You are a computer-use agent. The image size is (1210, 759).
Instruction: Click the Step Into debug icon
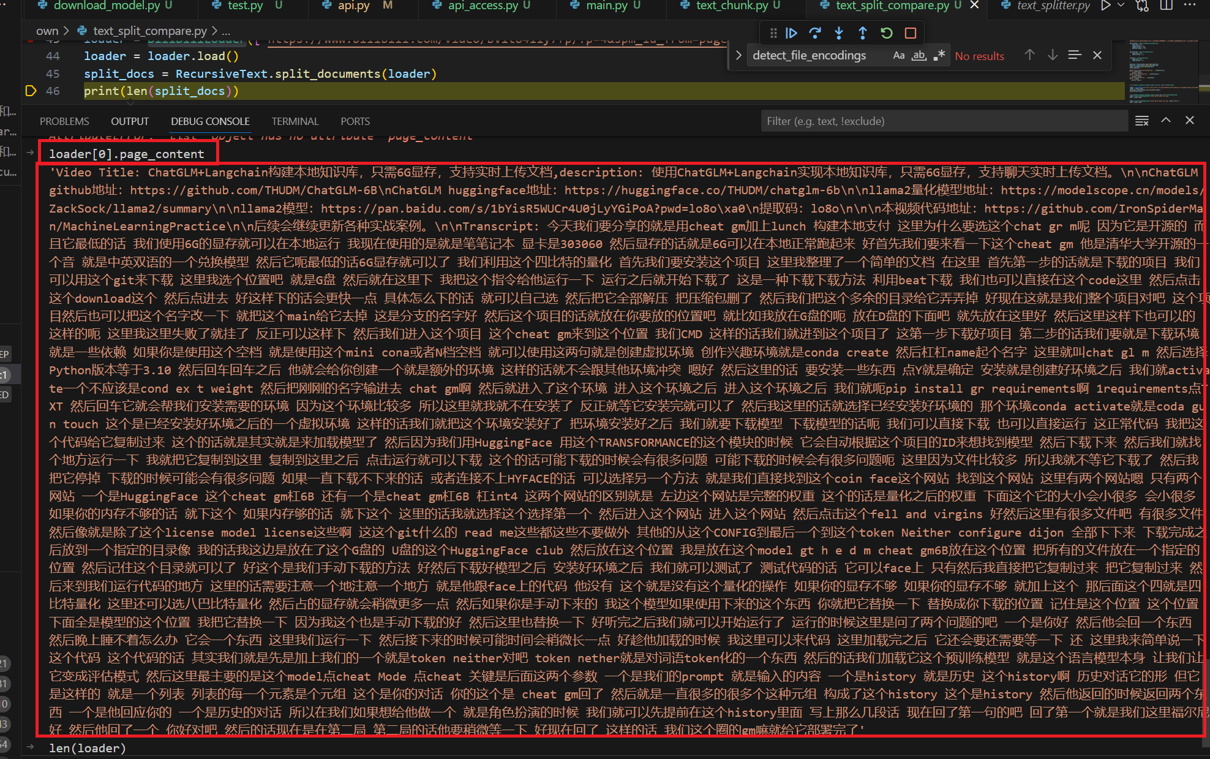(839, 33)
